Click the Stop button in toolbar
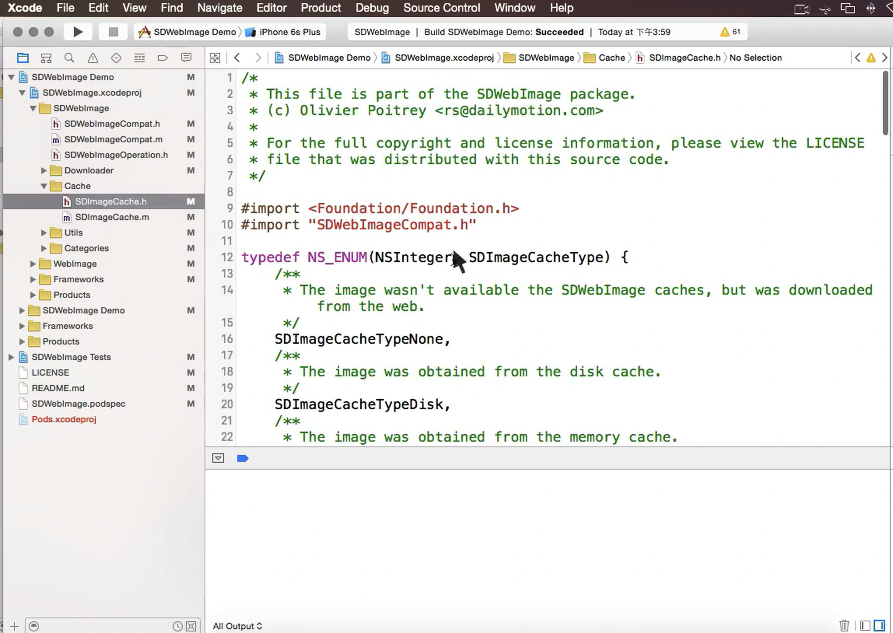893x633 pixels. [113, 32]
